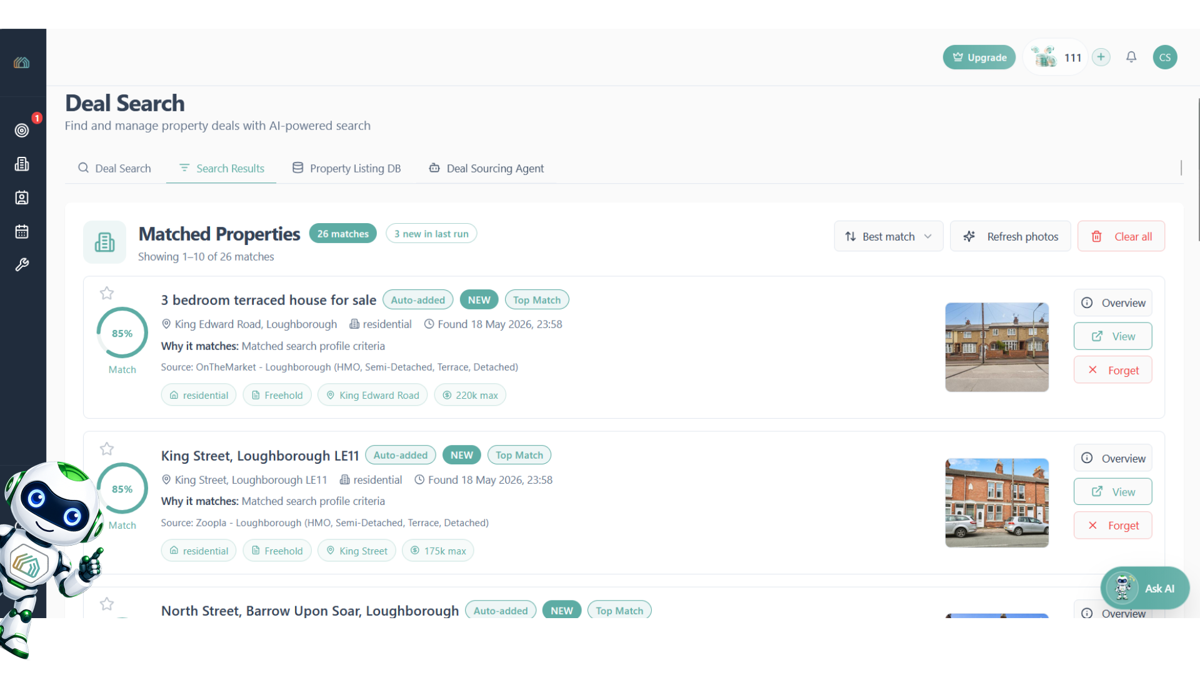1200x675 pixels.
Task: Open the contacts icon in sidebar
Action: pyautogui.click(x=22, y=197)
